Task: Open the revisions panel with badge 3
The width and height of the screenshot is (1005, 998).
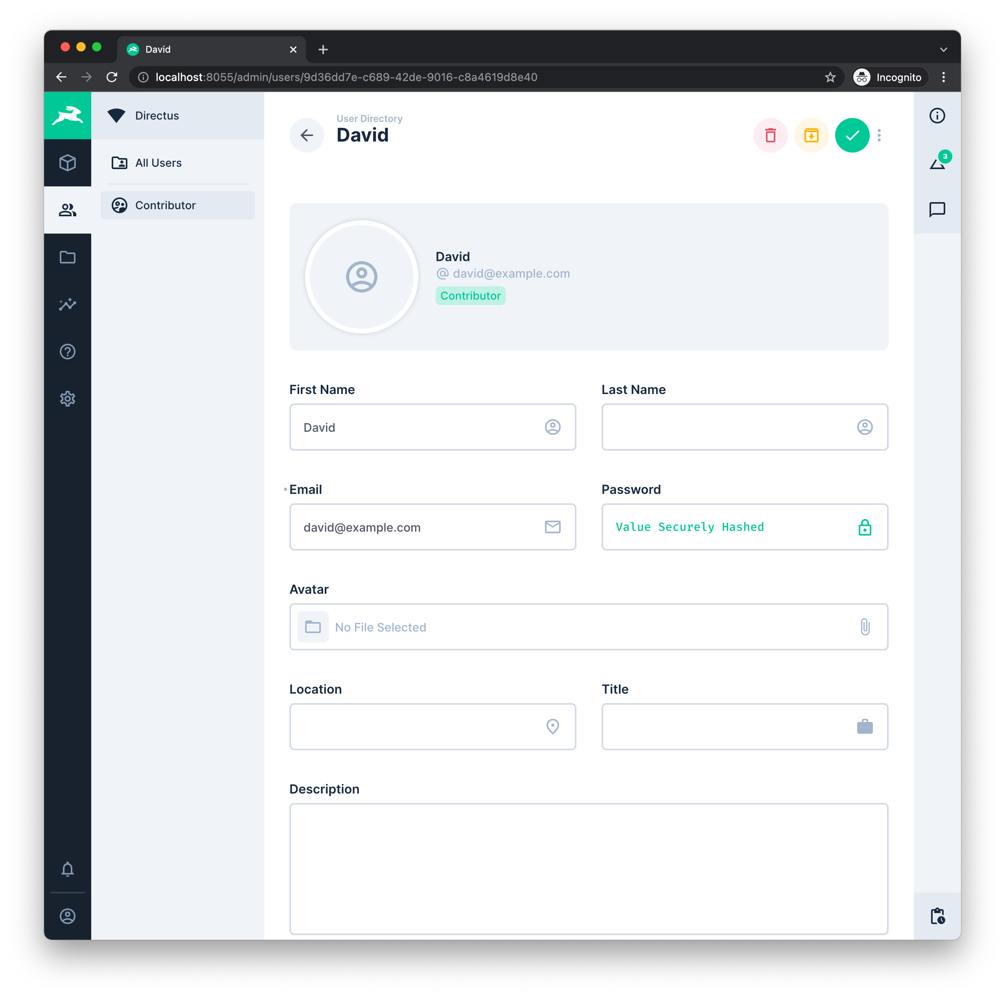Action: pos(937,163)
